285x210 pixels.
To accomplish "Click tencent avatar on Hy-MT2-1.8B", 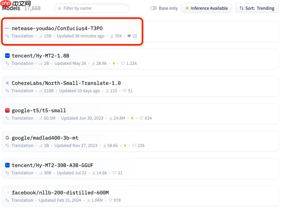I will pyautogui.click(x=7, y=56).
